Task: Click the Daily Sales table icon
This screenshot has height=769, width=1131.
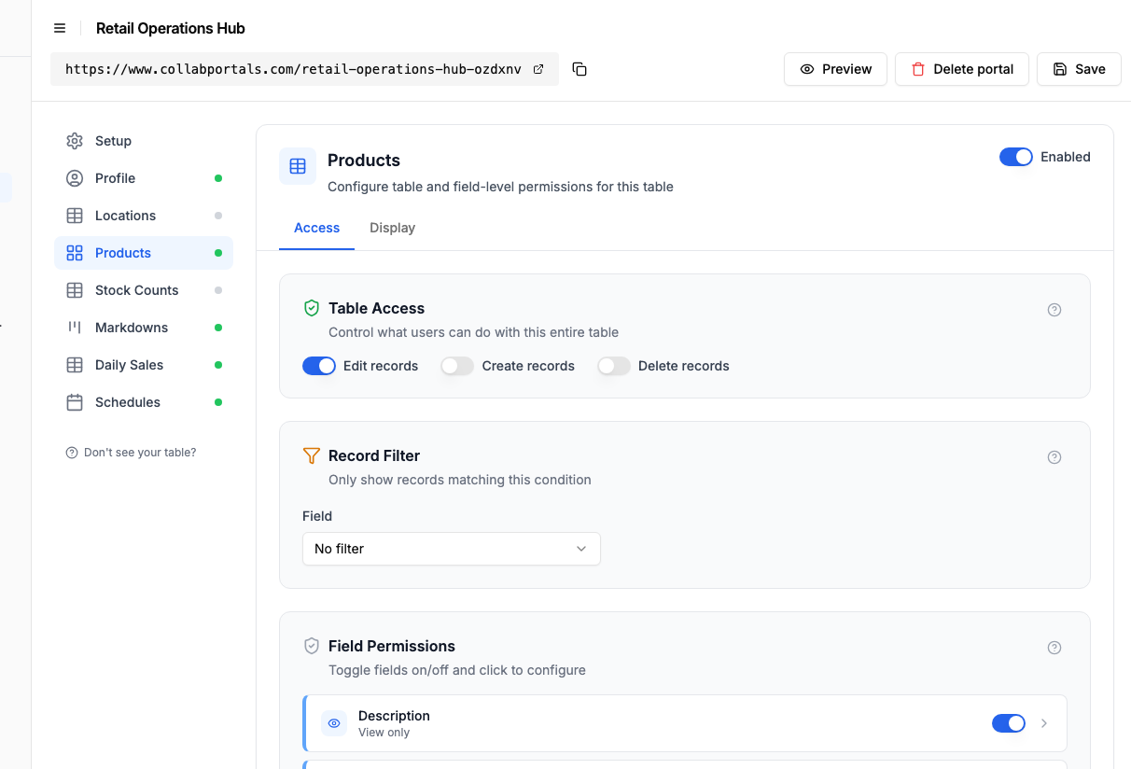Action: [75, 365]
